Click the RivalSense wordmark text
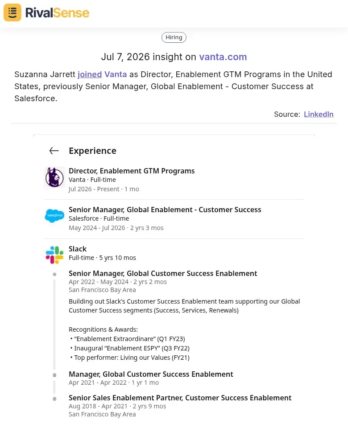The height and width of the screenshot is (428, 348). pos(58,13)
